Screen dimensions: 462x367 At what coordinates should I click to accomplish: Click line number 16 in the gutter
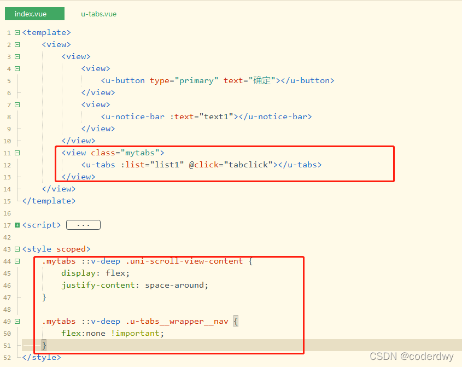7,213
